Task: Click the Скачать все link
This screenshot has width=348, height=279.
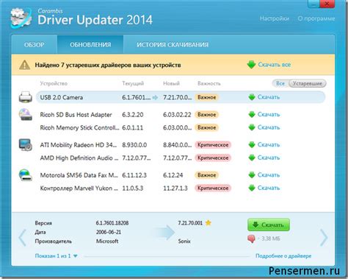Action: point(275,65)
